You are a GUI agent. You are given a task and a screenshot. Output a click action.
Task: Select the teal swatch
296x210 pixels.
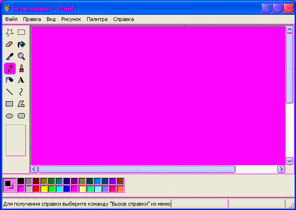59,181
